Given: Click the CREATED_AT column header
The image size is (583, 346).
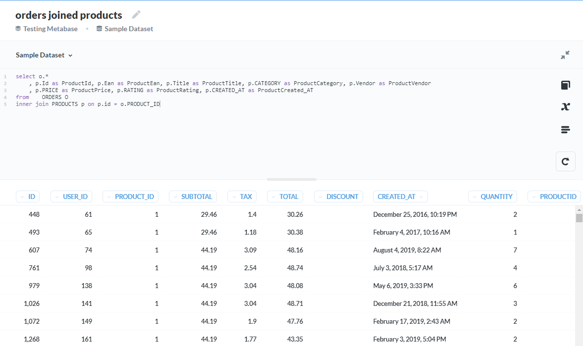Looking at the screenshot, I should pos(400,197).
